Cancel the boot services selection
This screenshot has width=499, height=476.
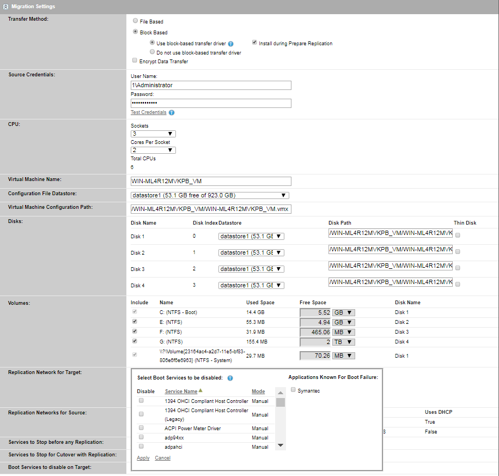tap(162, 458)
